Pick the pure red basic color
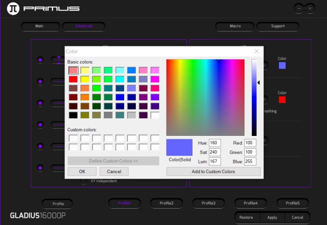 [73, 79]
